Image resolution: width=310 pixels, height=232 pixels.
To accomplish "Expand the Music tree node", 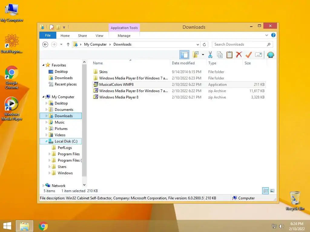I will point(46,122).
